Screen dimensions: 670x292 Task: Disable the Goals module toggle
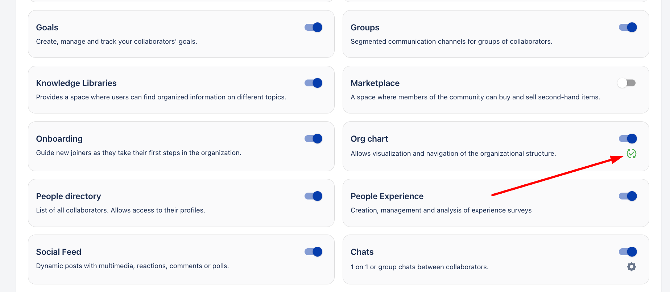coord(314,27)
